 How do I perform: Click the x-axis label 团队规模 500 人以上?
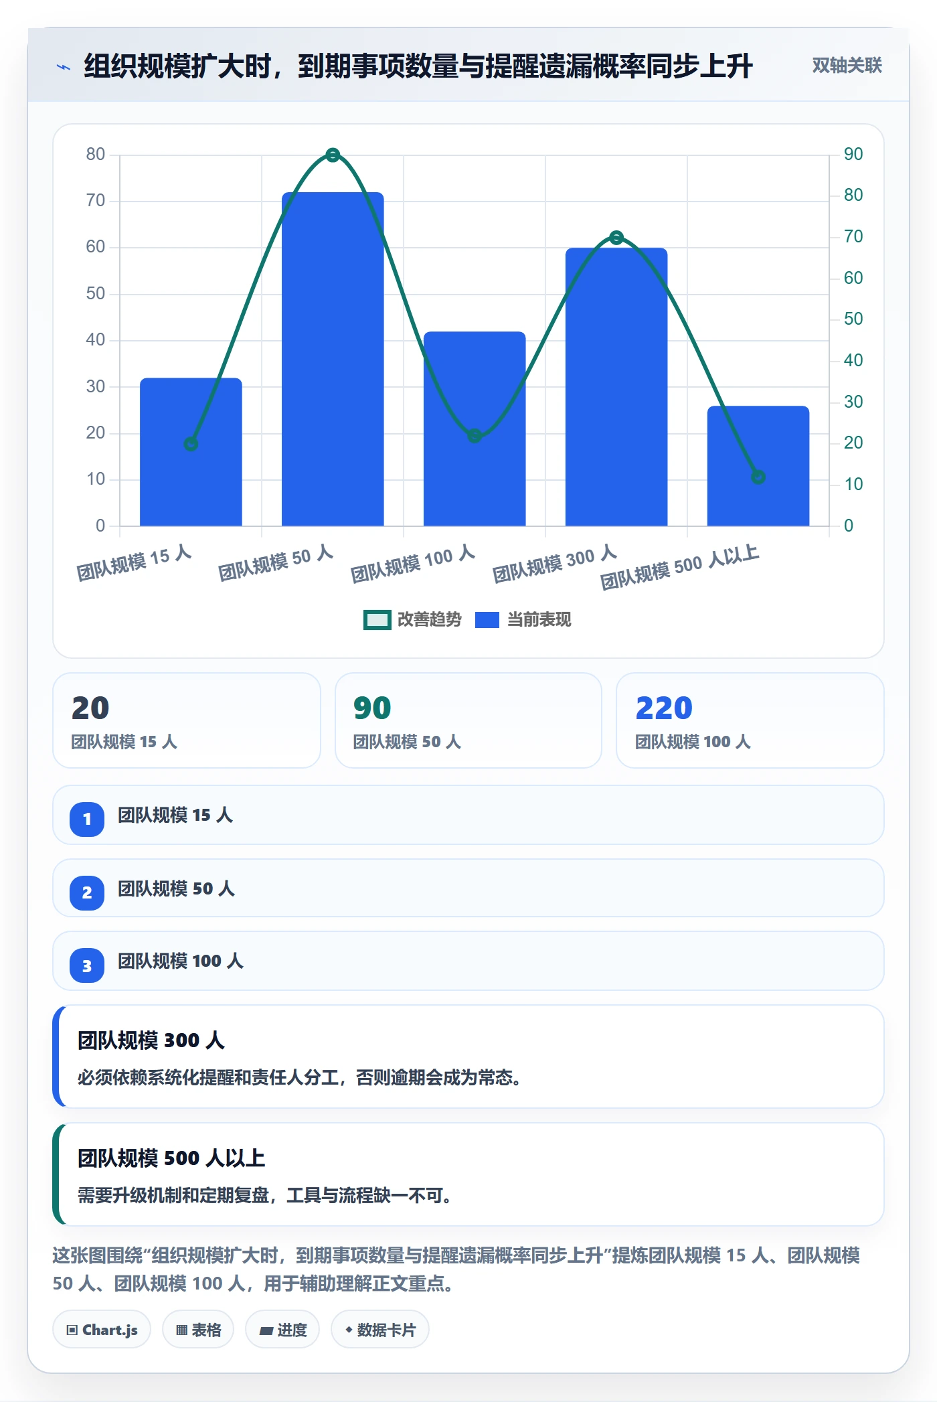point(679,568)
